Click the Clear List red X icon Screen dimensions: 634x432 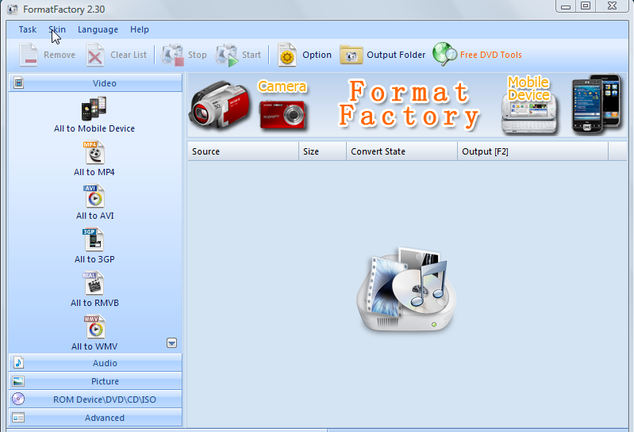pyautogui.click(x=95, y=55)
